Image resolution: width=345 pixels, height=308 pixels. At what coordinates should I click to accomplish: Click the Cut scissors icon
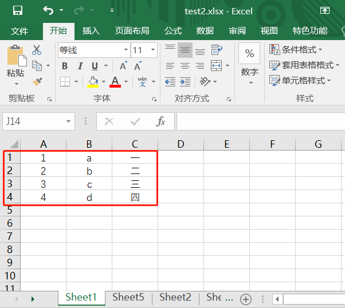tap(37, 50)
